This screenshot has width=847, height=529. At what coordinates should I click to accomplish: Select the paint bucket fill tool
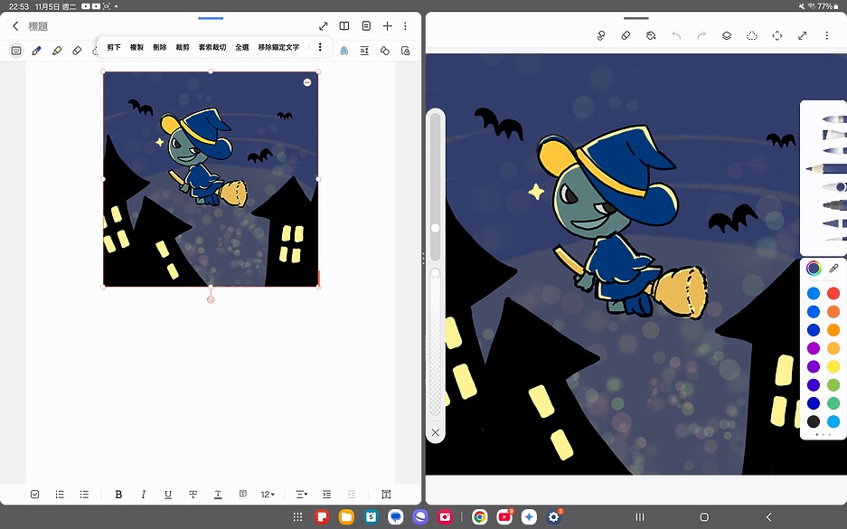(x=651, y=35)
